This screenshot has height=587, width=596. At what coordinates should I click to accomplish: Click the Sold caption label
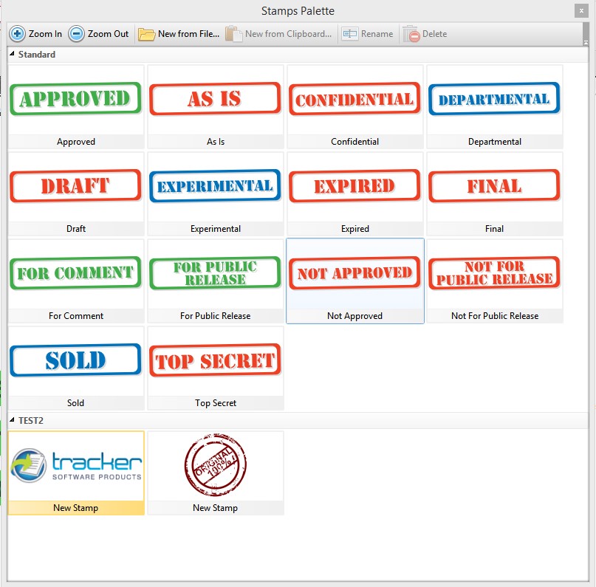75,402
